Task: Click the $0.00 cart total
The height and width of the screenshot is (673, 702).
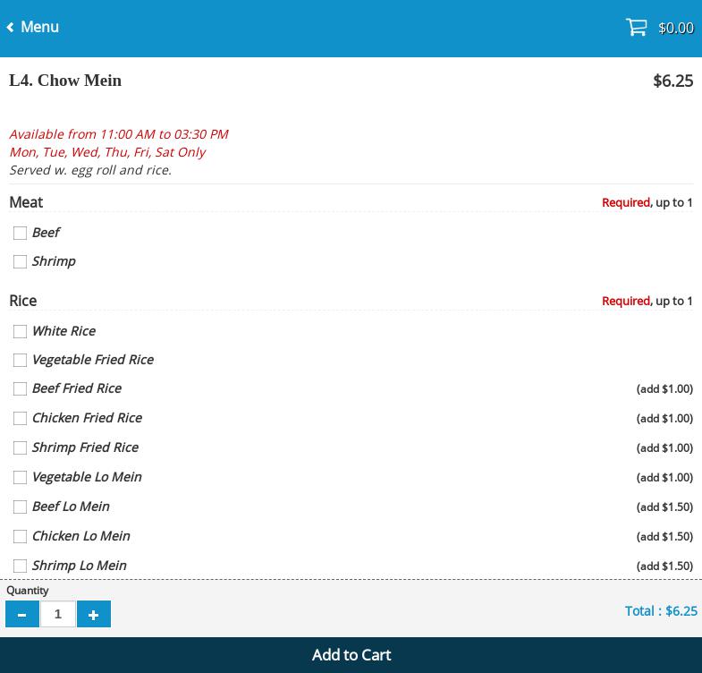Action: pos(675,28)
